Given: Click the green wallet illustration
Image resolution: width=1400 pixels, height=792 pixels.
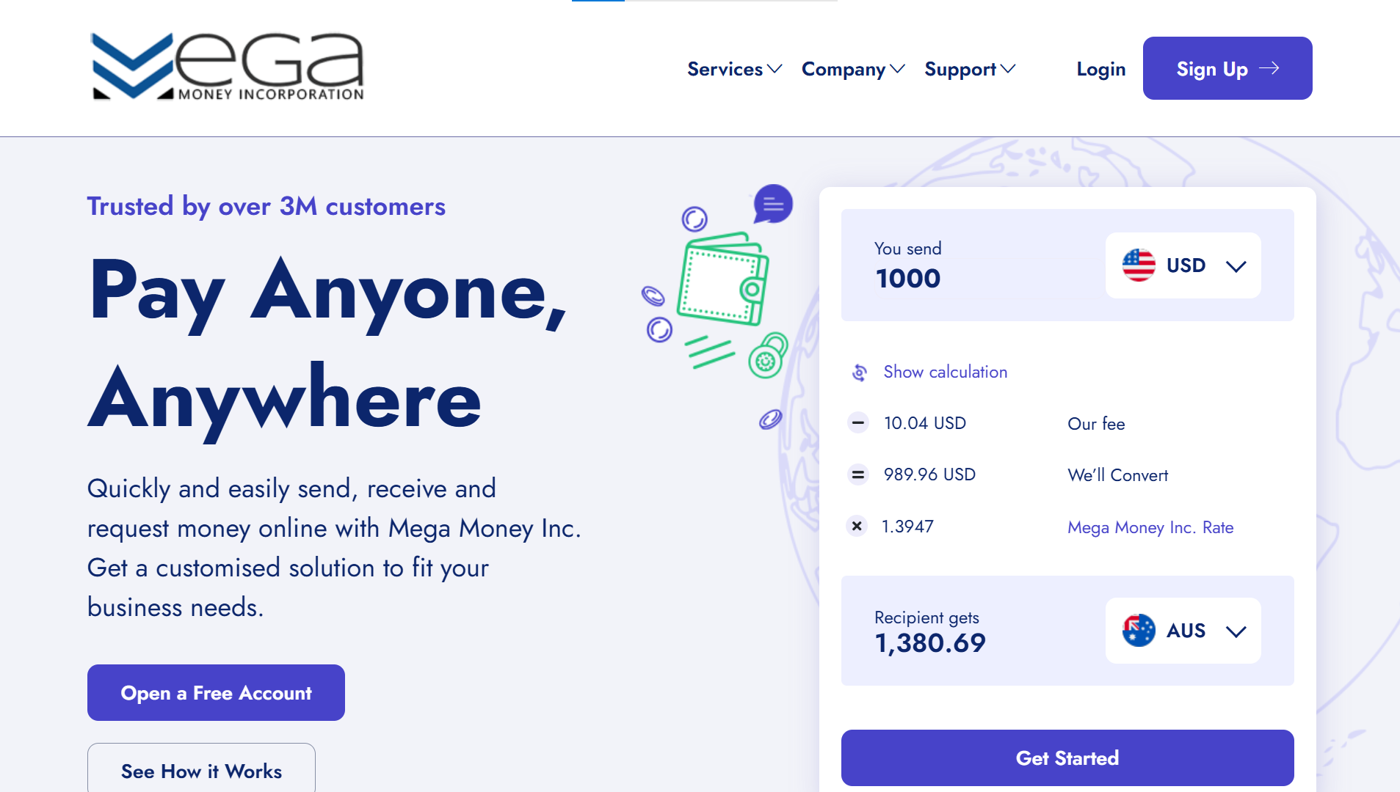Looking at the screenshot, I should (723, 279).
